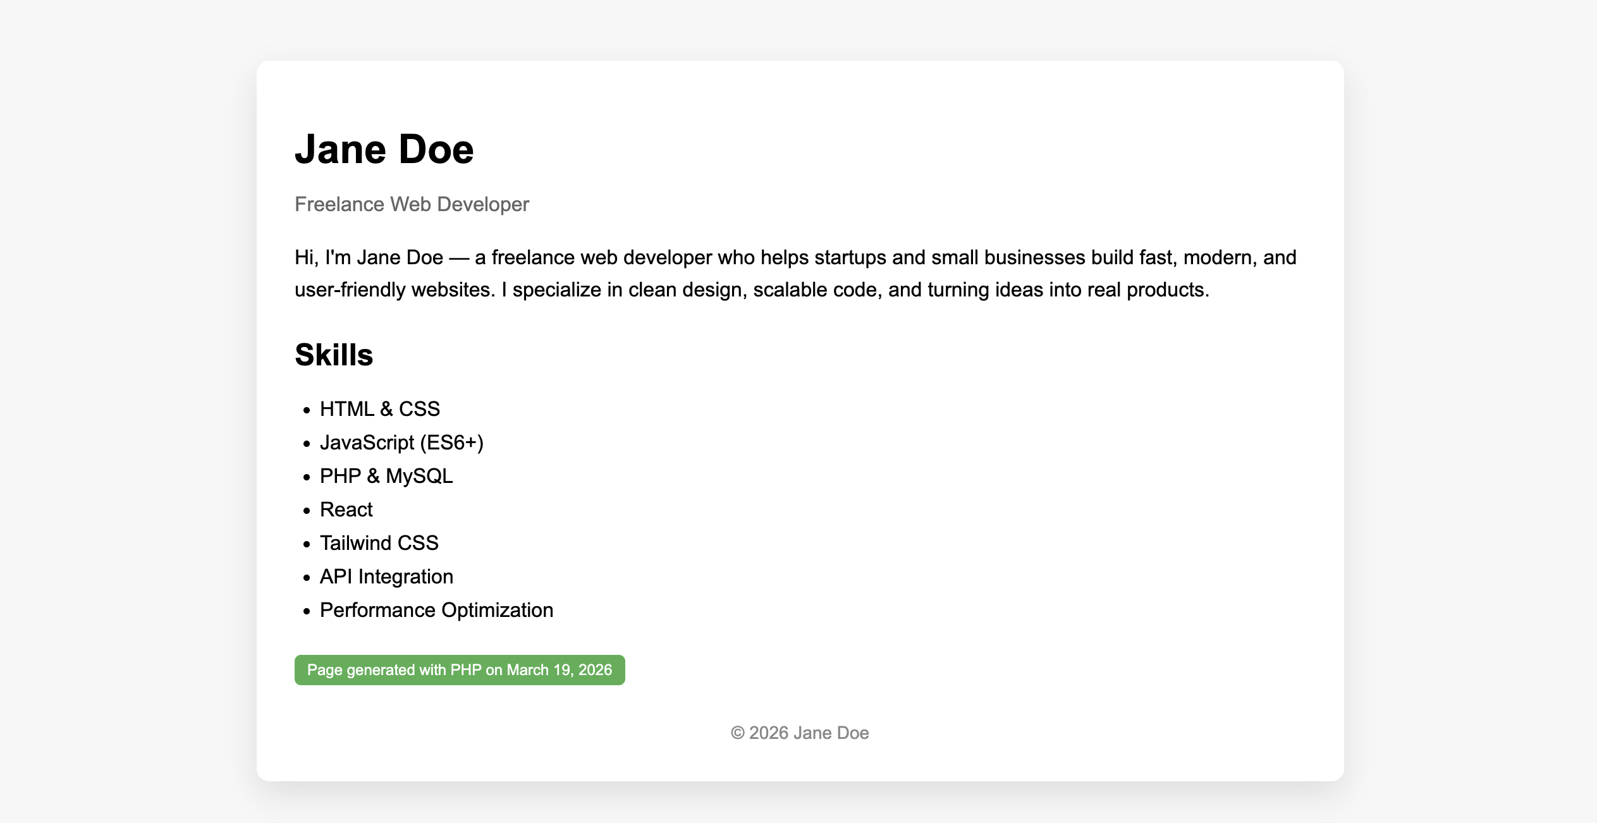
Task: Click the green PHP generation badge
Action: (x=460, y=669)
